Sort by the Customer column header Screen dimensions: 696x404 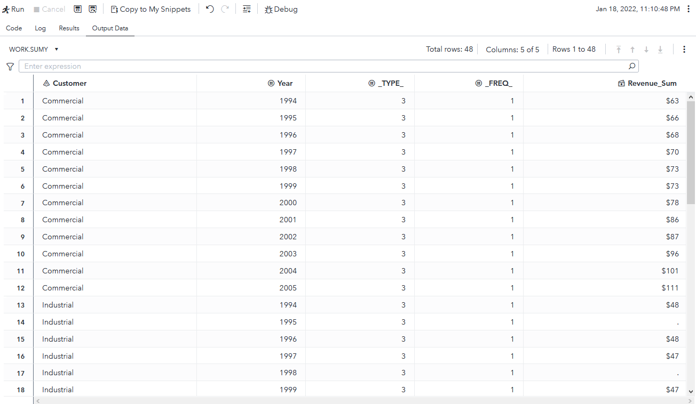[65, 83]
